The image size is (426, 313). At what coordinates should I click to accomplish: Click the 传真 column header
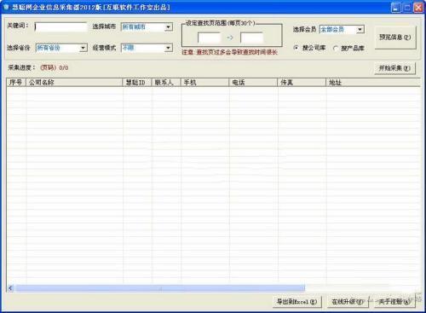click(302, 83)
